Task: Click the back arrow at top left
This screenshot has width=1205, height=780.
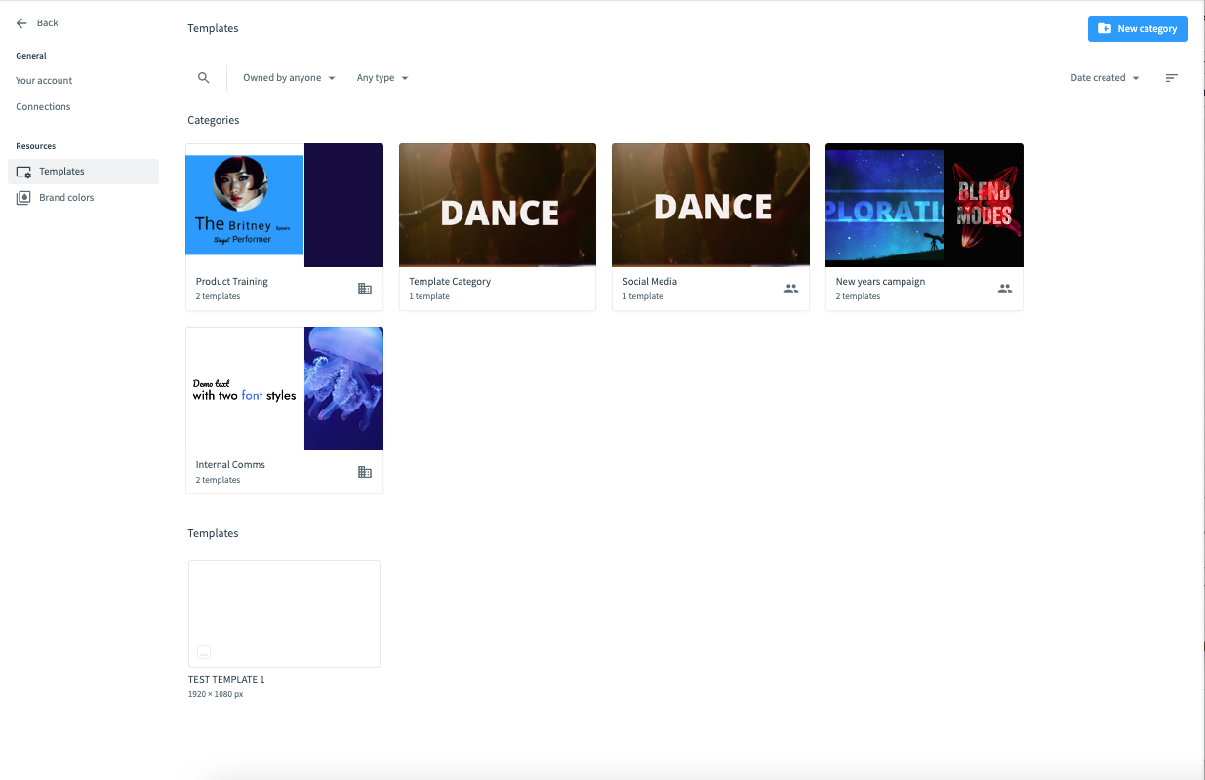Action: tap(21, 22)
